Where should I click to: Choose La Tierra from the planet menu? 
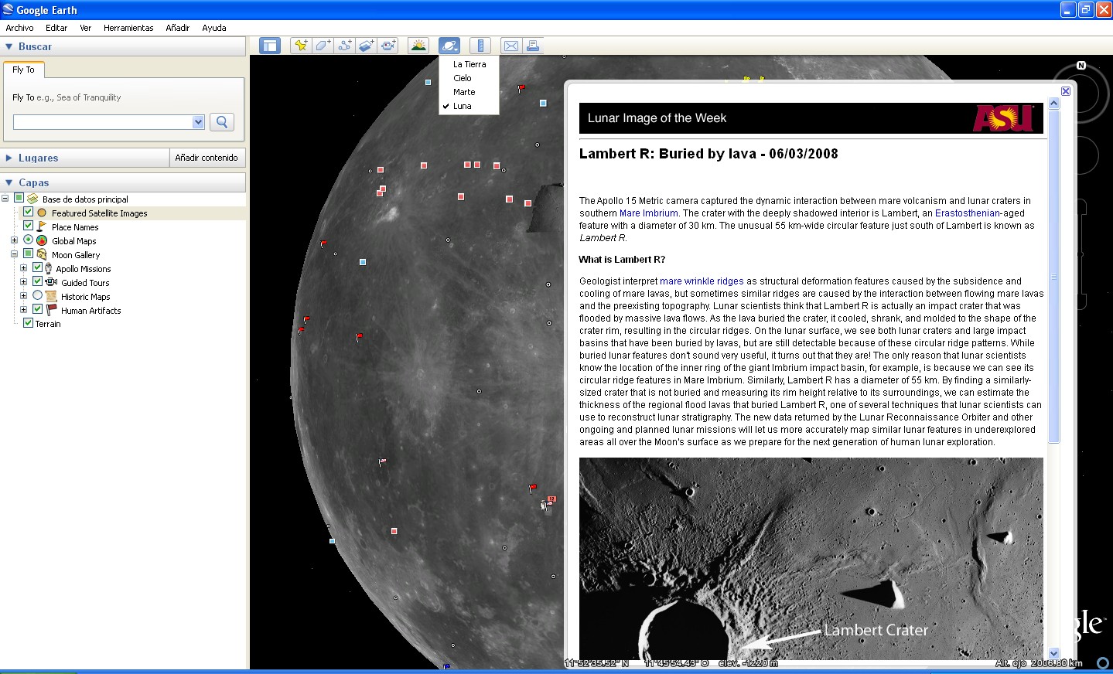(x=469, y=64)
